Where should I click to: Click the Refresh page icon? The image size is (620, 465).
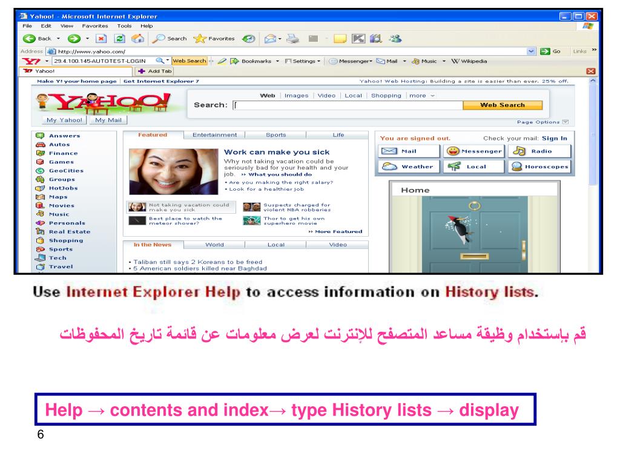(119, 38)
